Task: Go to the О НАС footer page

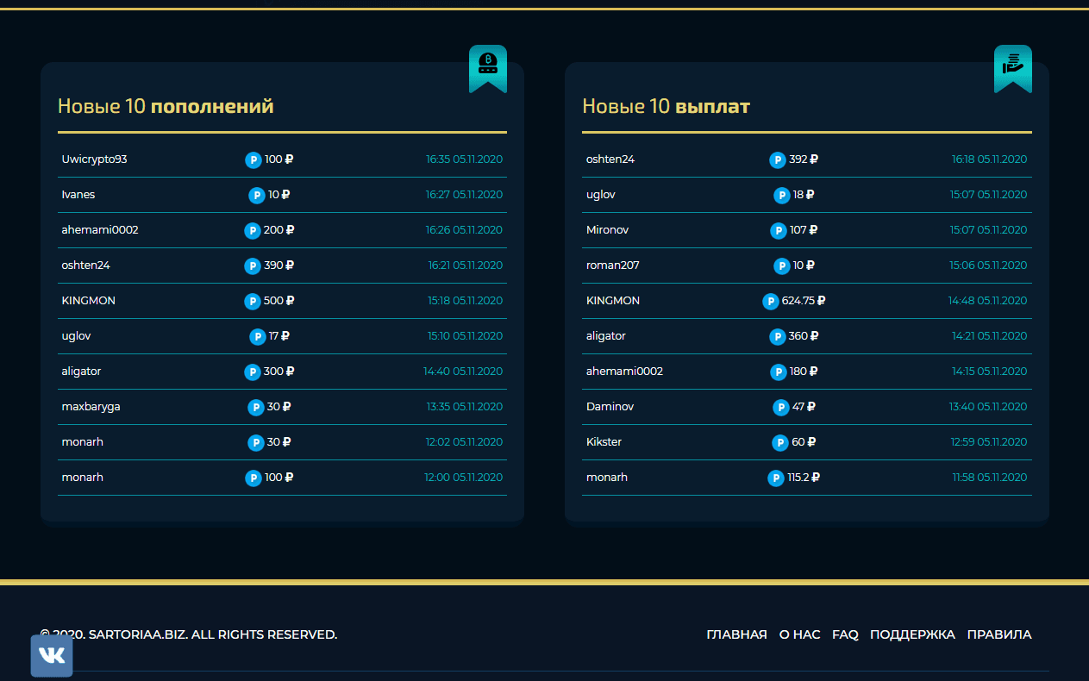Action: 799,634
